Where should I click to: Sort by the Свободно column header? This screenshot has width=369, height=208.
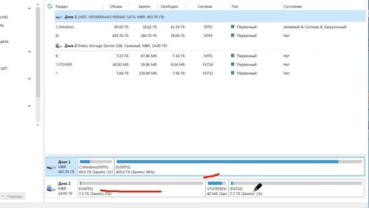pos(169,6)
